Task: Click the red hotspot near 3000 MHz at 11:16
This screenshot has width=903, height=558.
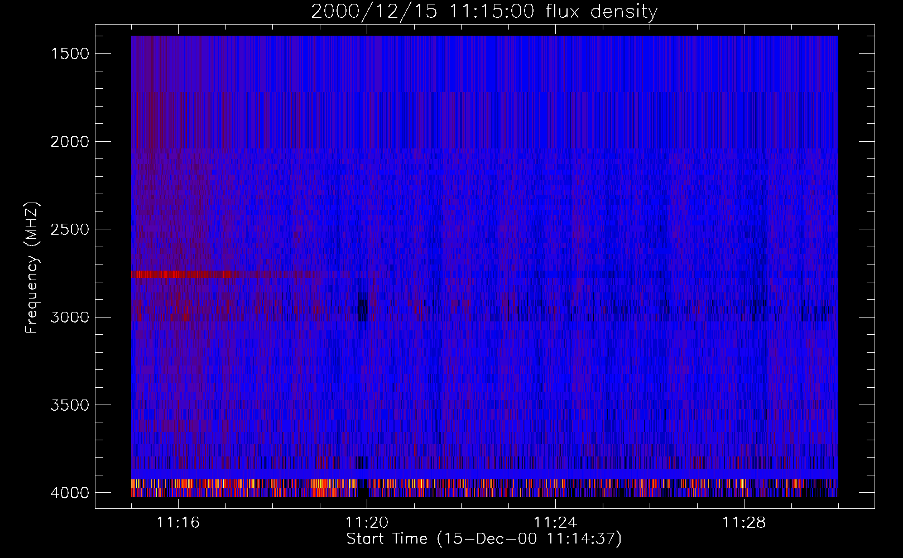Action: coord(186,311)
